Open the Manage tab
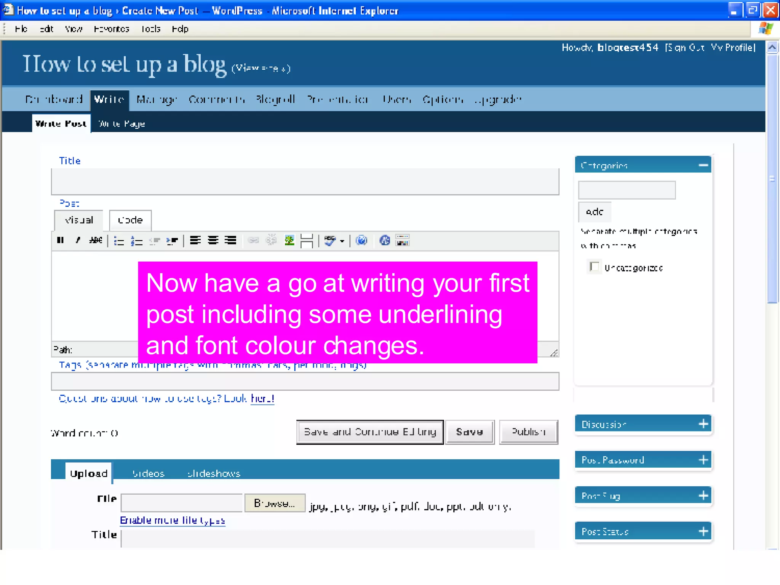The width and height of the screenshot is (780, 585). (x=157, y=99)
